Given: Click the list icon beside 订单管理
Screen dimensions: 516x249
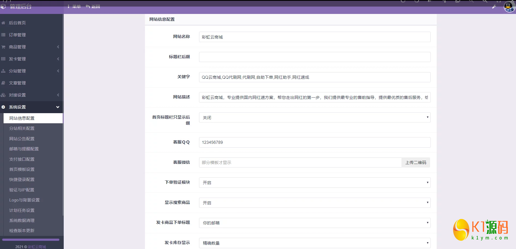Looking at the screenshot, I should tap(3, 35).
